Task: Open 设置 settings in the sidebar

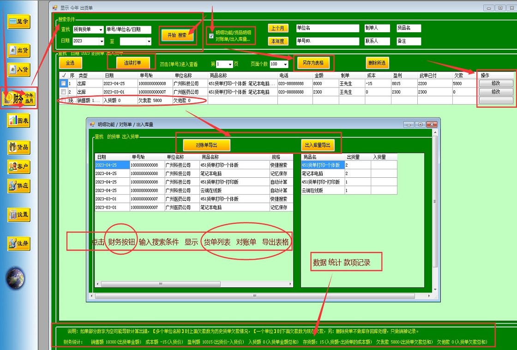Action: [x=18, y=214]
